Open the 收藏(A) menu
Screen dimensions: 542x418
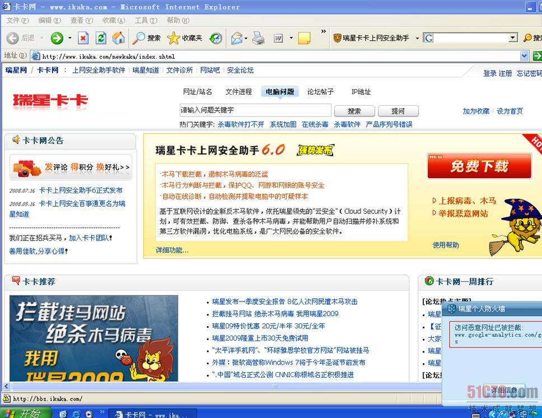(x=114, y=20)
